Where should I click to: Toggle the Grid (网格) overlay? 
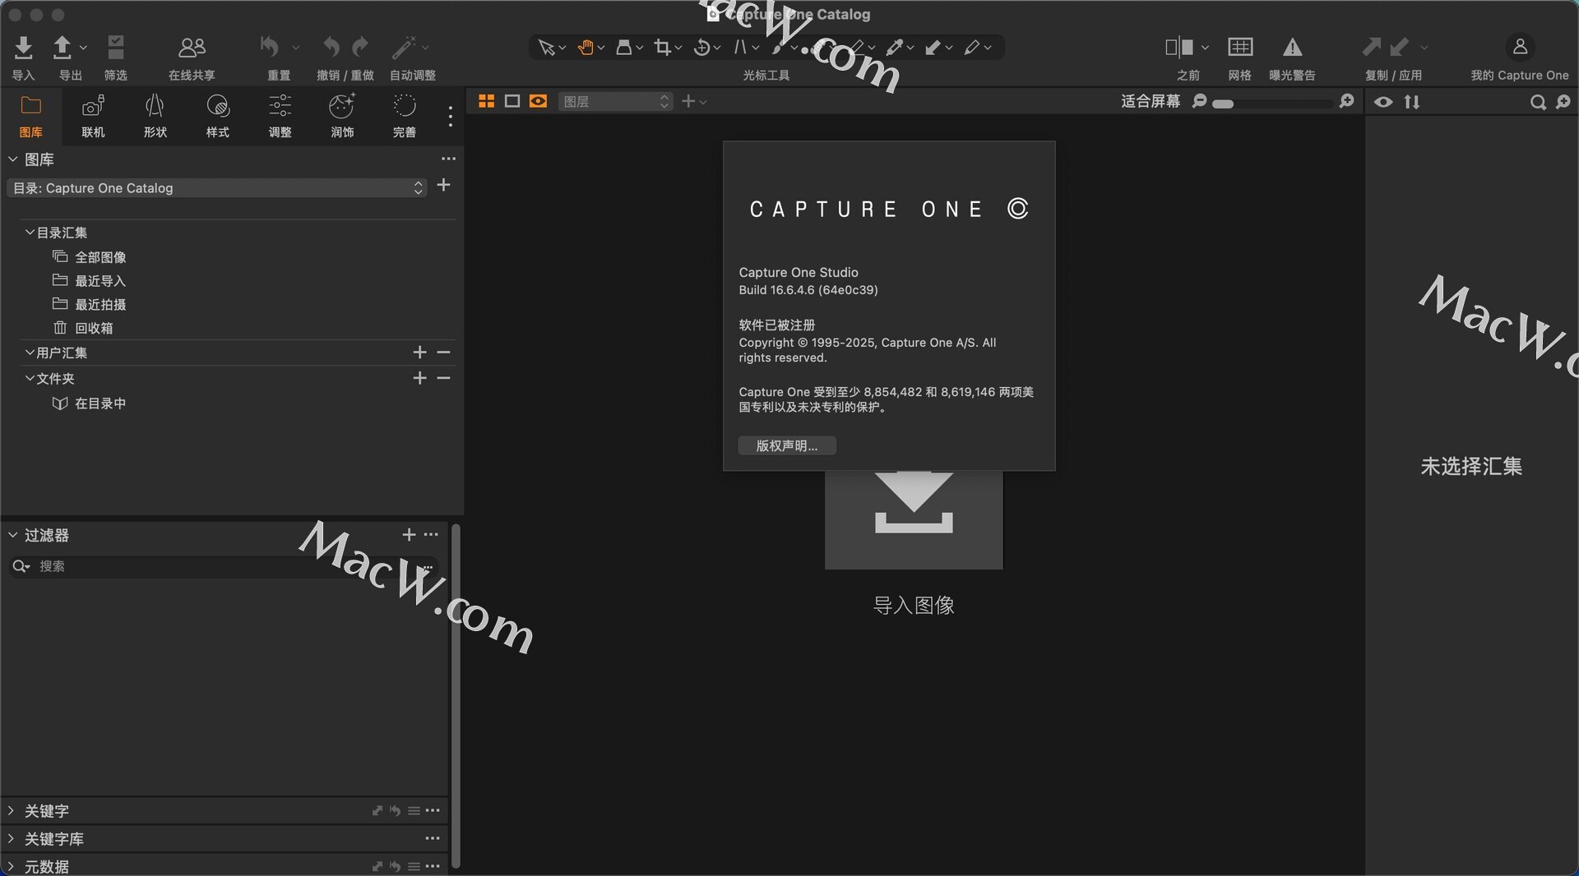click(x=1240, y=47)
